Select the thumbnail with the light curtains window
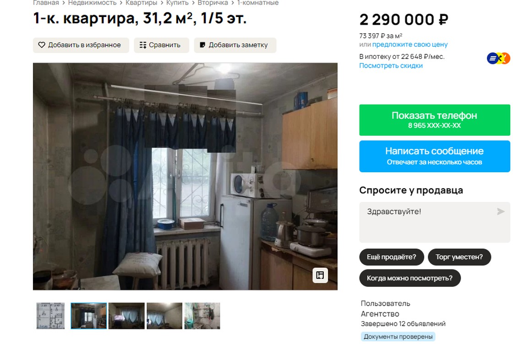 click(164, 316)
